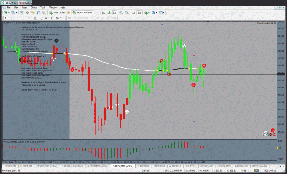Open the Strategy Tester icon
287x174 pixels.
pos(44,13)
